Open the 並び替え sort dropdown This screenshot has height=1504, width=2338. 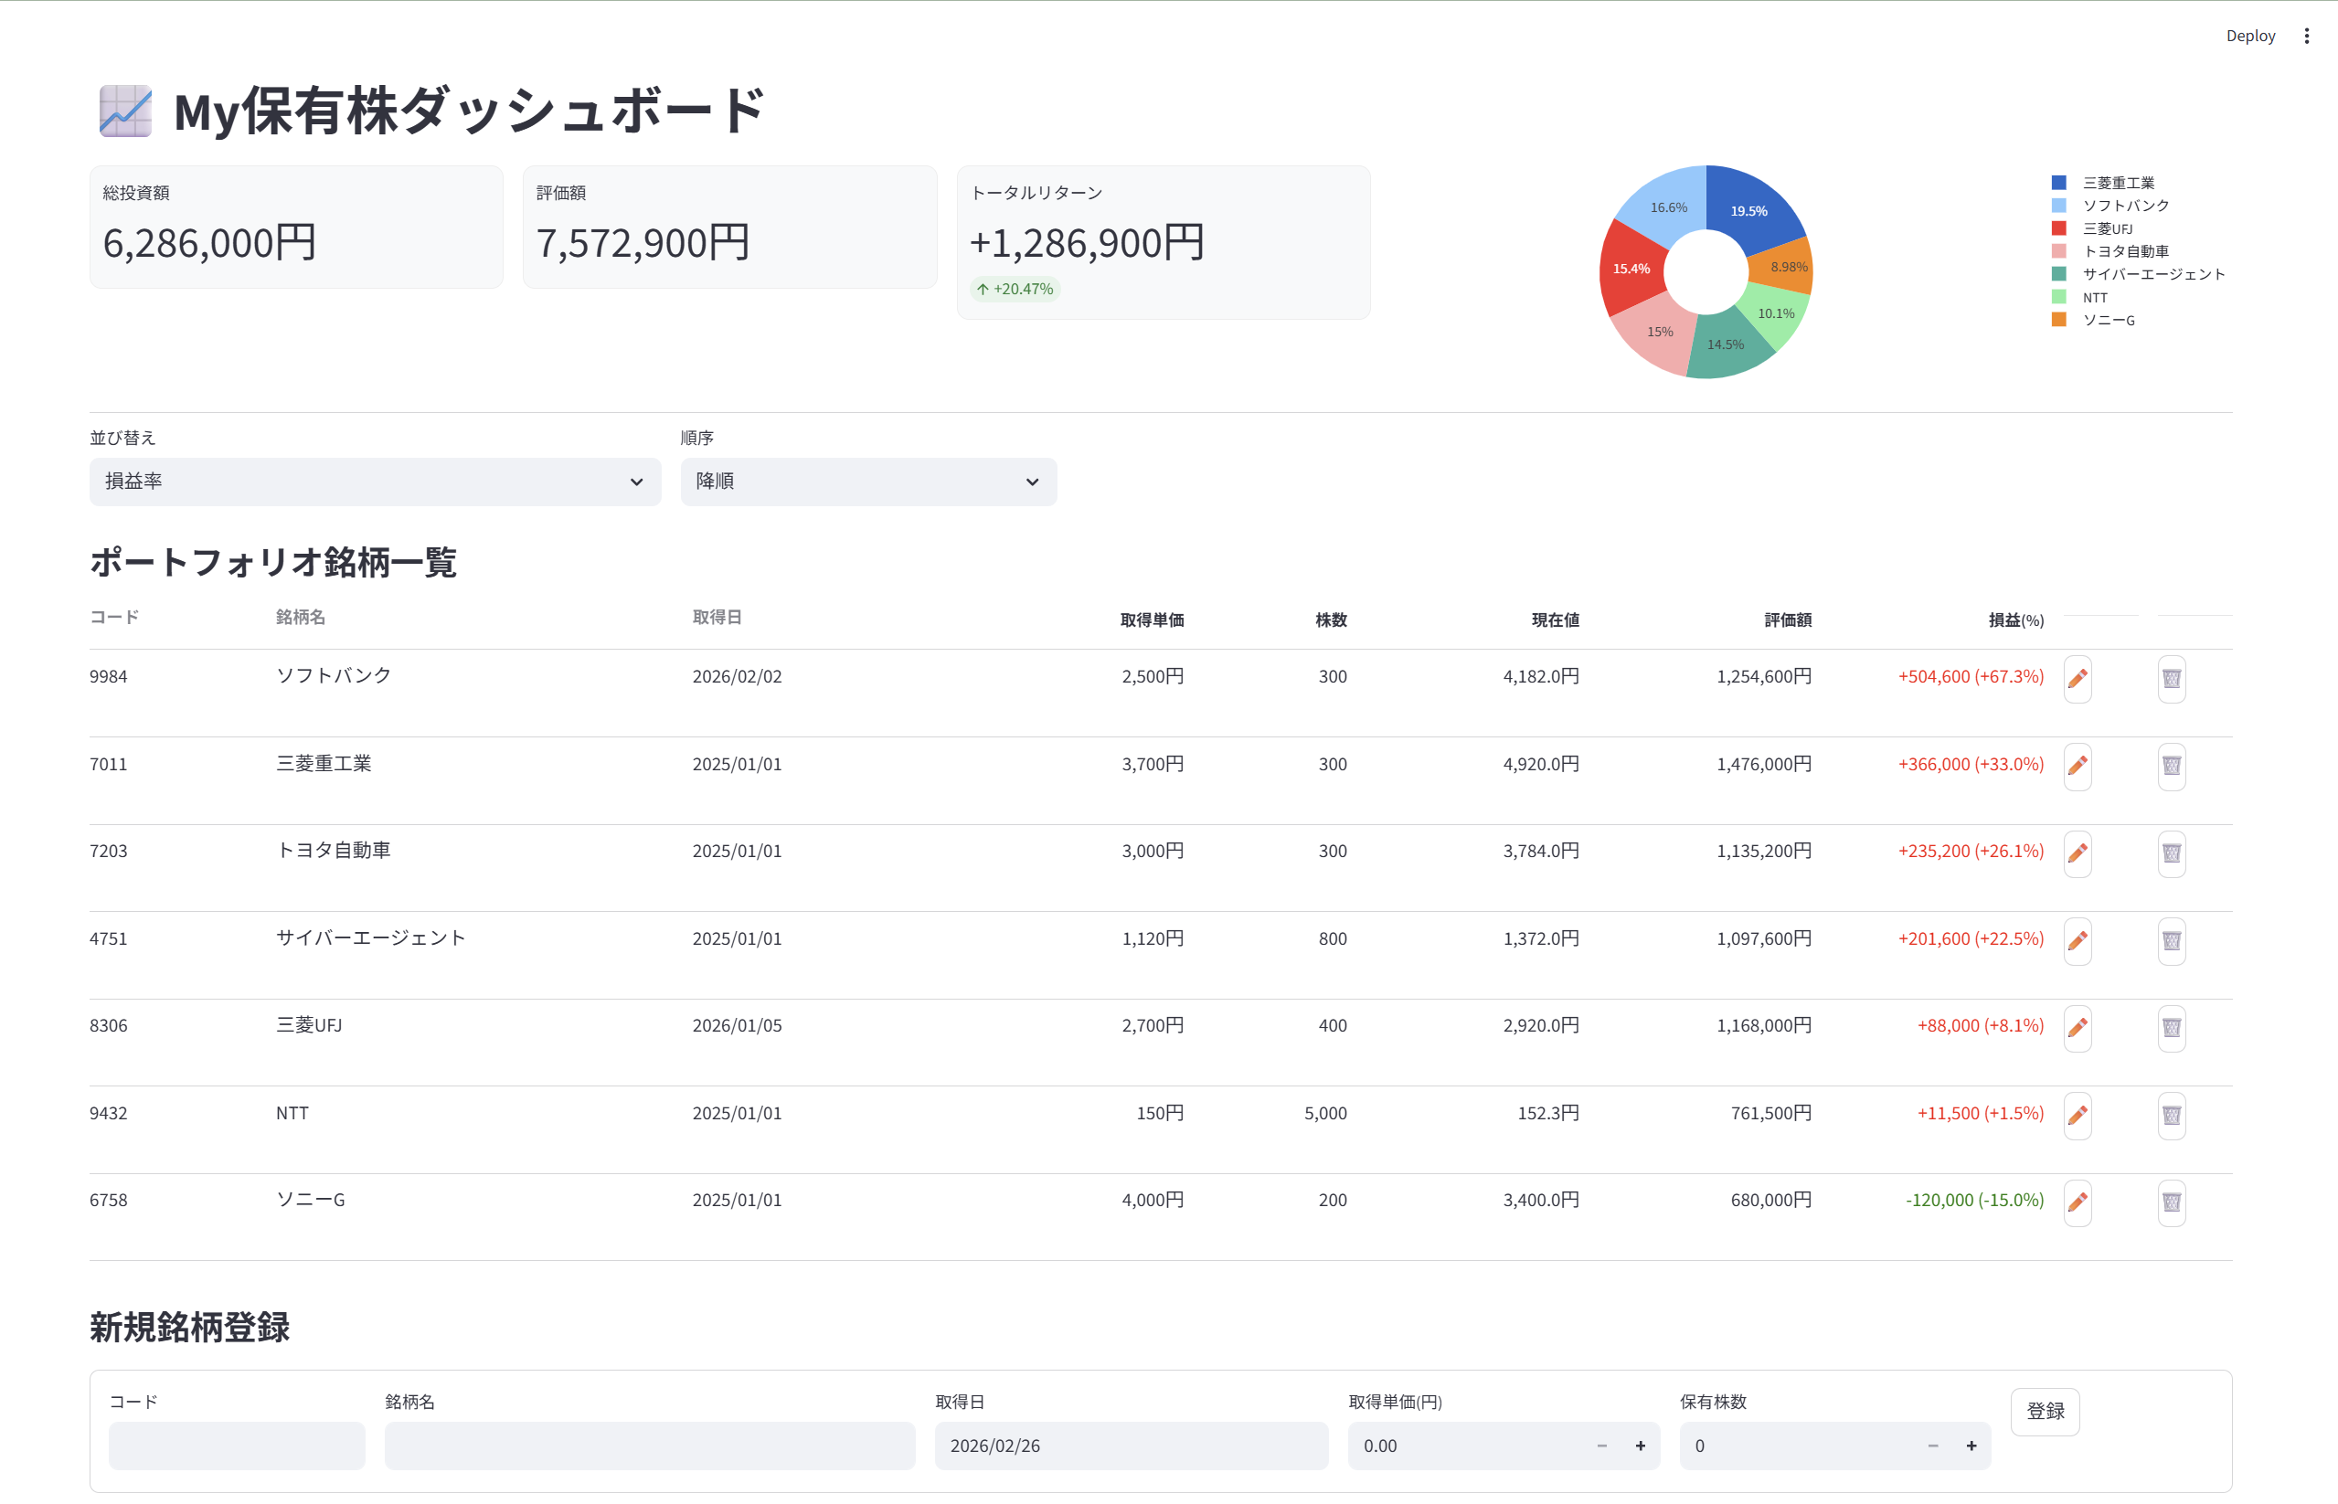pyautogui.click(x=375, y=482)
